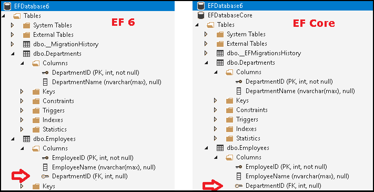Click the EF 6 EmployeeID primary key icon
The image size is (374, 192).
pyautogui.click(x=45, y=158)
